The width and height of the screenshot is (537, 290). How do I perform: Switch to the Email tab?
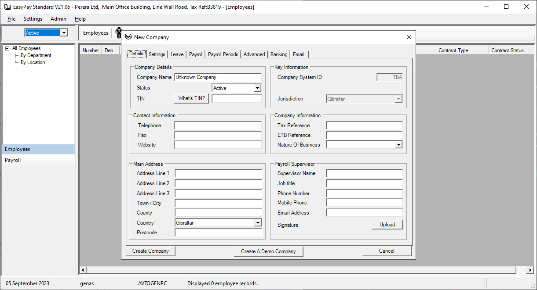(x=298, y=54)
